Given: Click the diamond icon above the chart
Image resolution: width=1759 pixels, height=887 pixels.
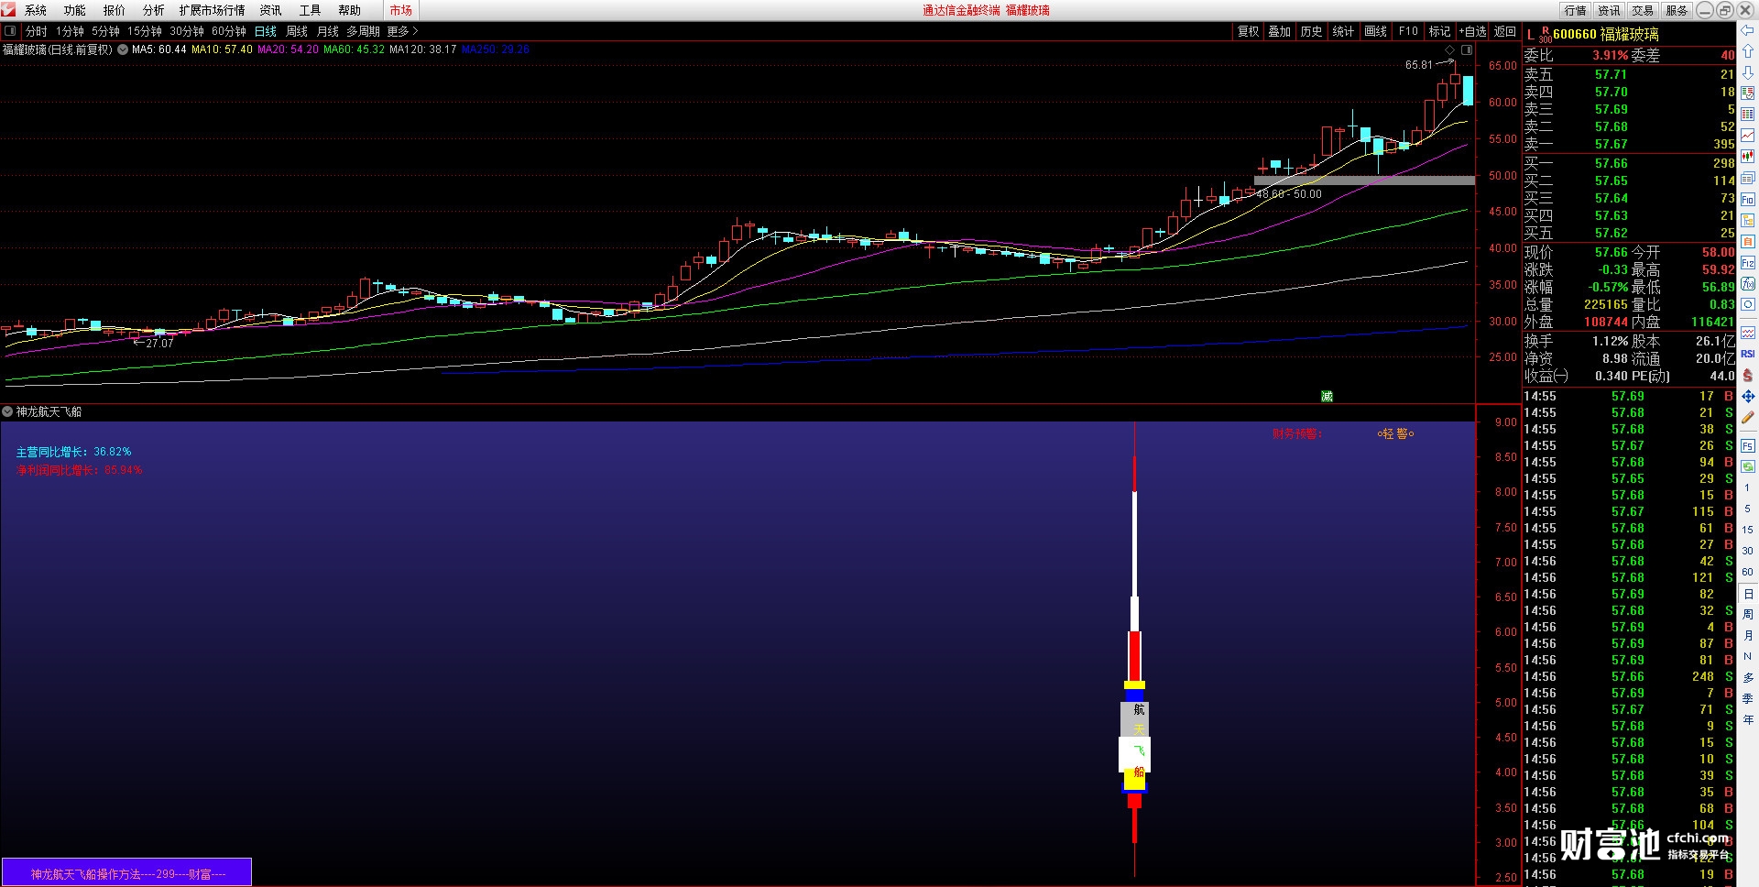Looking at the screenshot, I should pyautogui.click(x=1449, y=49).
